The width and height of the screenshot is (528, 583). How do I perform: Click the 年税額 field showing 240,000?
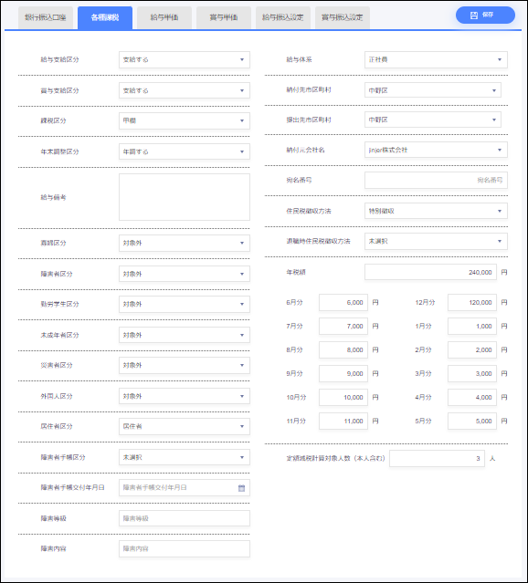[x=430, y=273]
